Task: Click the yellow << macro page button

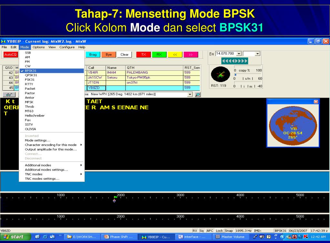Action: [175, 55]
